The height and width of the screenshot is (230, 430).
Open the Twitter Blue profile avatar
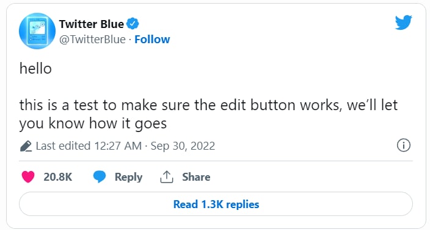(37, 31)
